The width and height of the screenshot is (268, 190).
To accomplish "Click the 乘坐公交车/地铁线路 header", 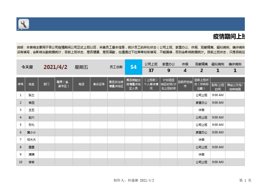I will [235, 87].
